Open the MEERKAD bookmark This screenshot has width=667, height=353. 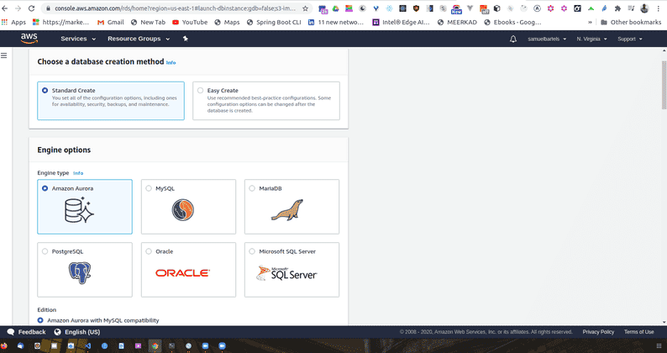[x=457, y=22]
